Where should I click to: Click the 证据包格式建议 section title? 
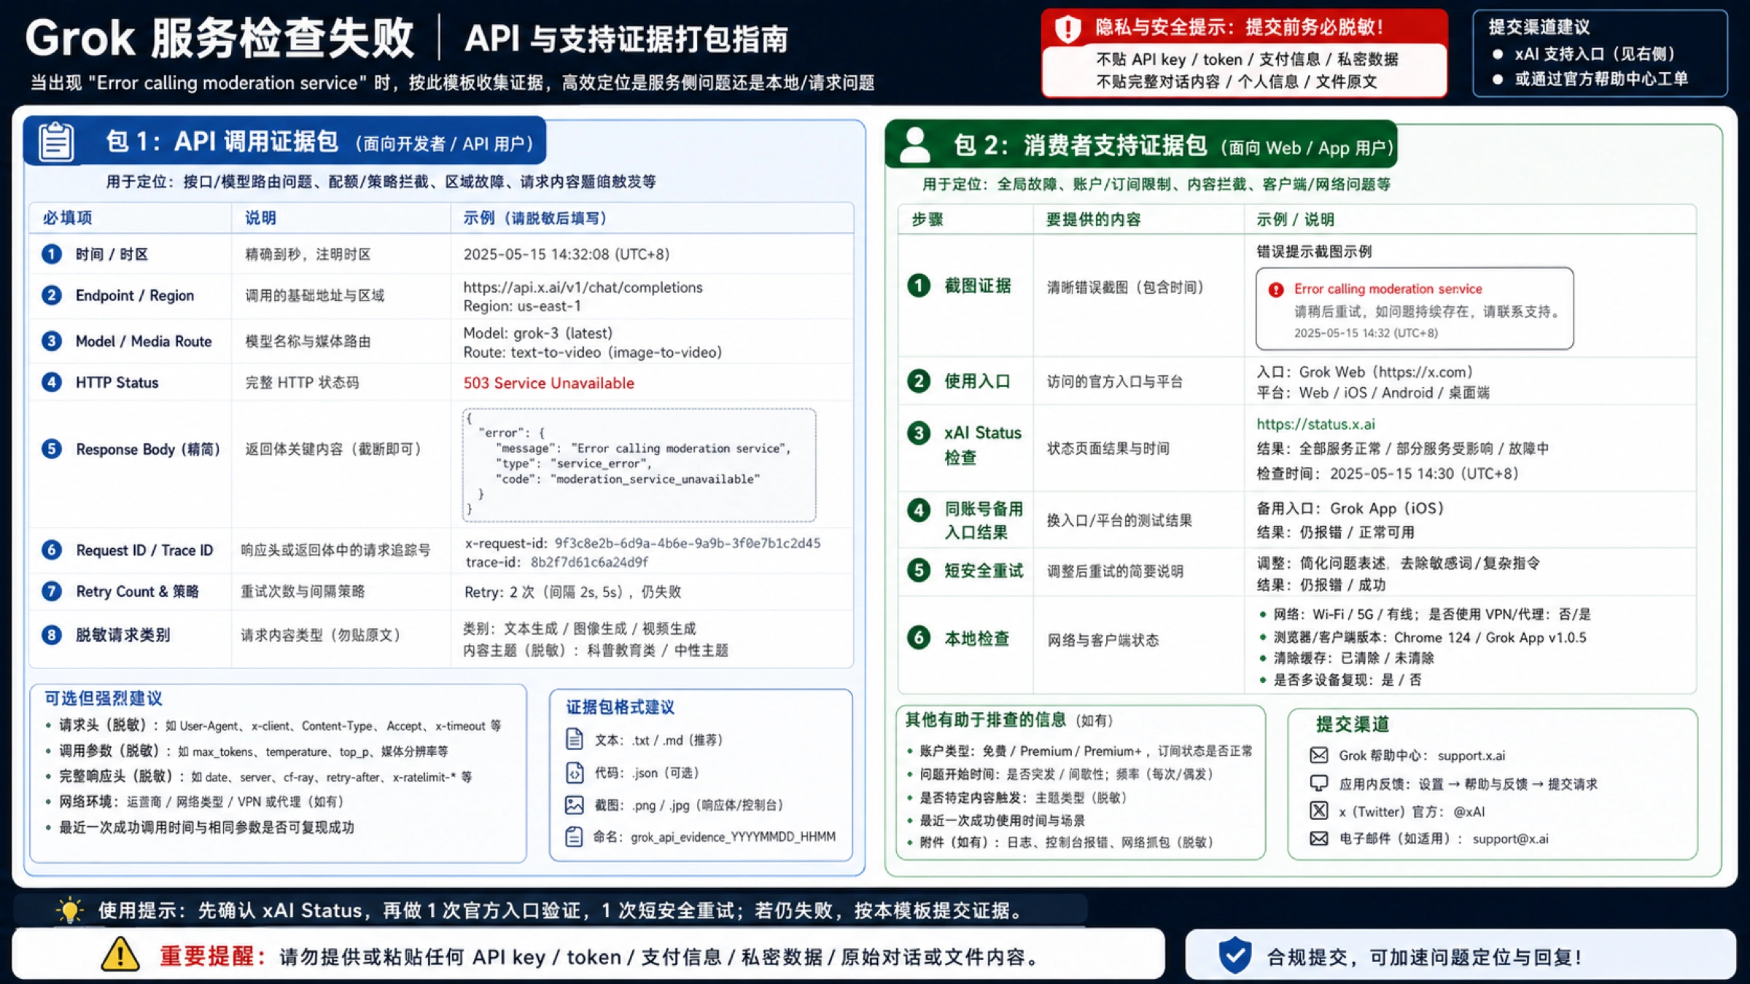click(620, 707)
